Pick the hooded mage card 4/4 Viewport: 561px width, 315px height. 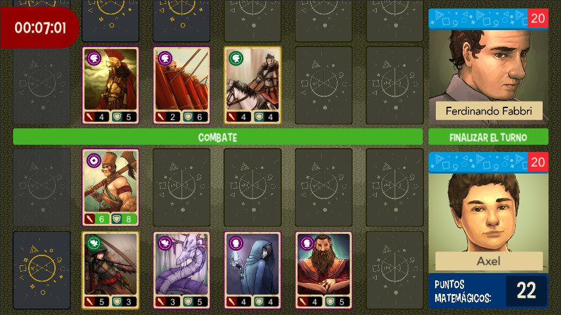click(252, 270)
